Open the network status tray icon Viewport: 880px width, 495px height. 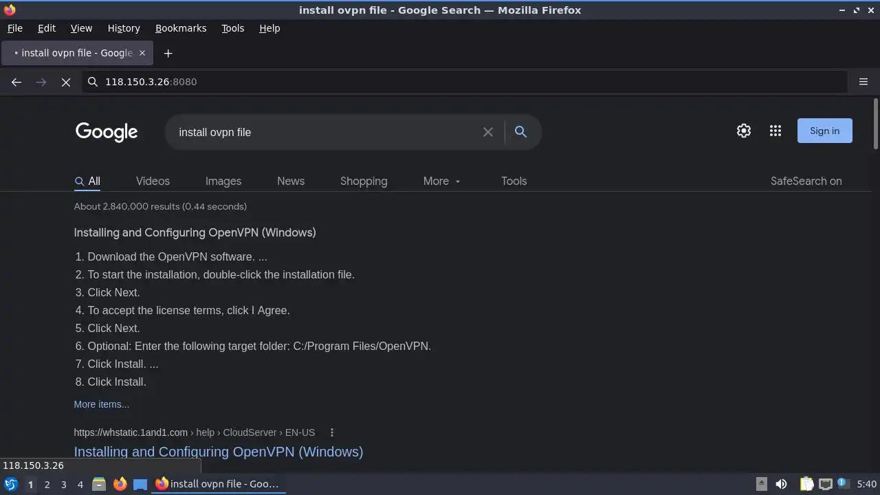click(825, 484)
